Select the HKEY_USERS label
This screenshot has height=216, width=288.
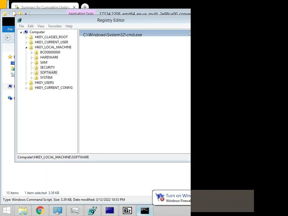(44, 83)
